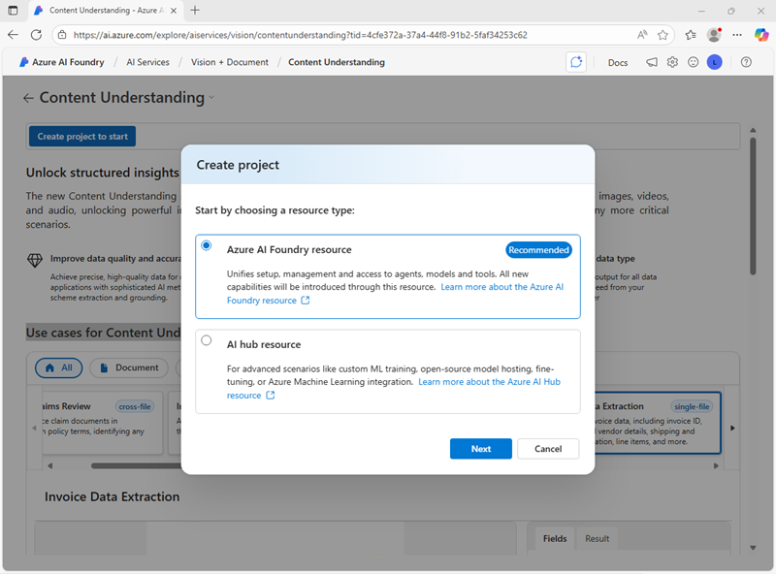Open the Azure AI Foundry settings gear
This screenshot has width=776, height=574.
pyautogui.click(x=671, y=62)
